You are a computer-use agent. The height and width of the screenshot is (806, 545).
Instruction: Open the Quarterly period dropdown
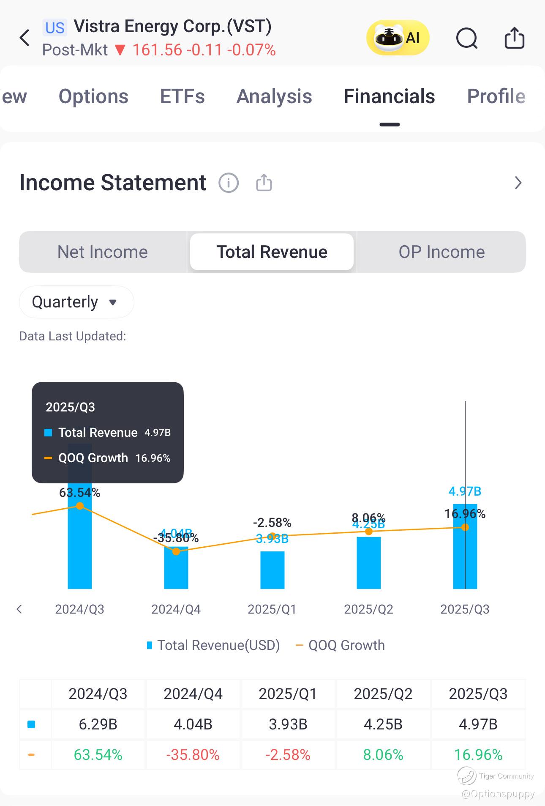76,302
